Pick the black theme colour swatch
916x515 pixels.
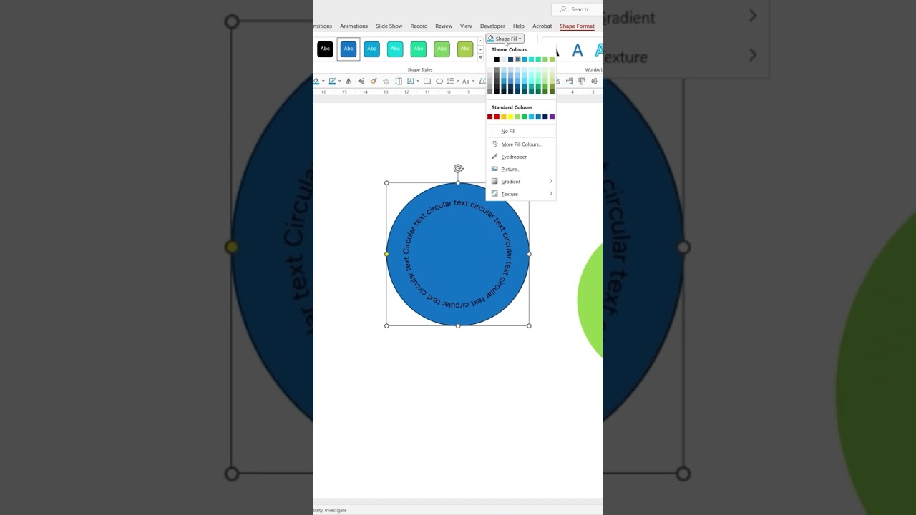click(x=497, y=59)
